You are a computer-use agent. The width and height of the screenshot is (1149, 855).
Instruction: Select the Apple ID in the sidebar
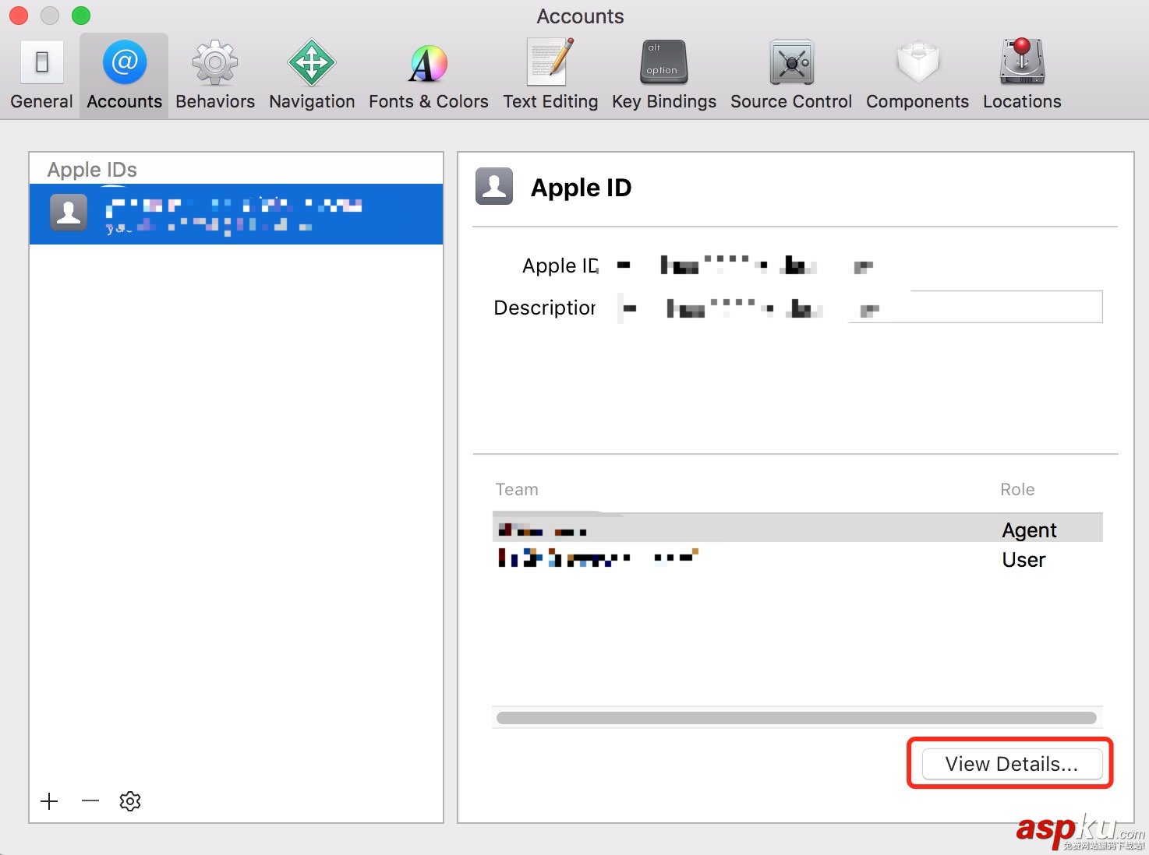coord(234,213)
